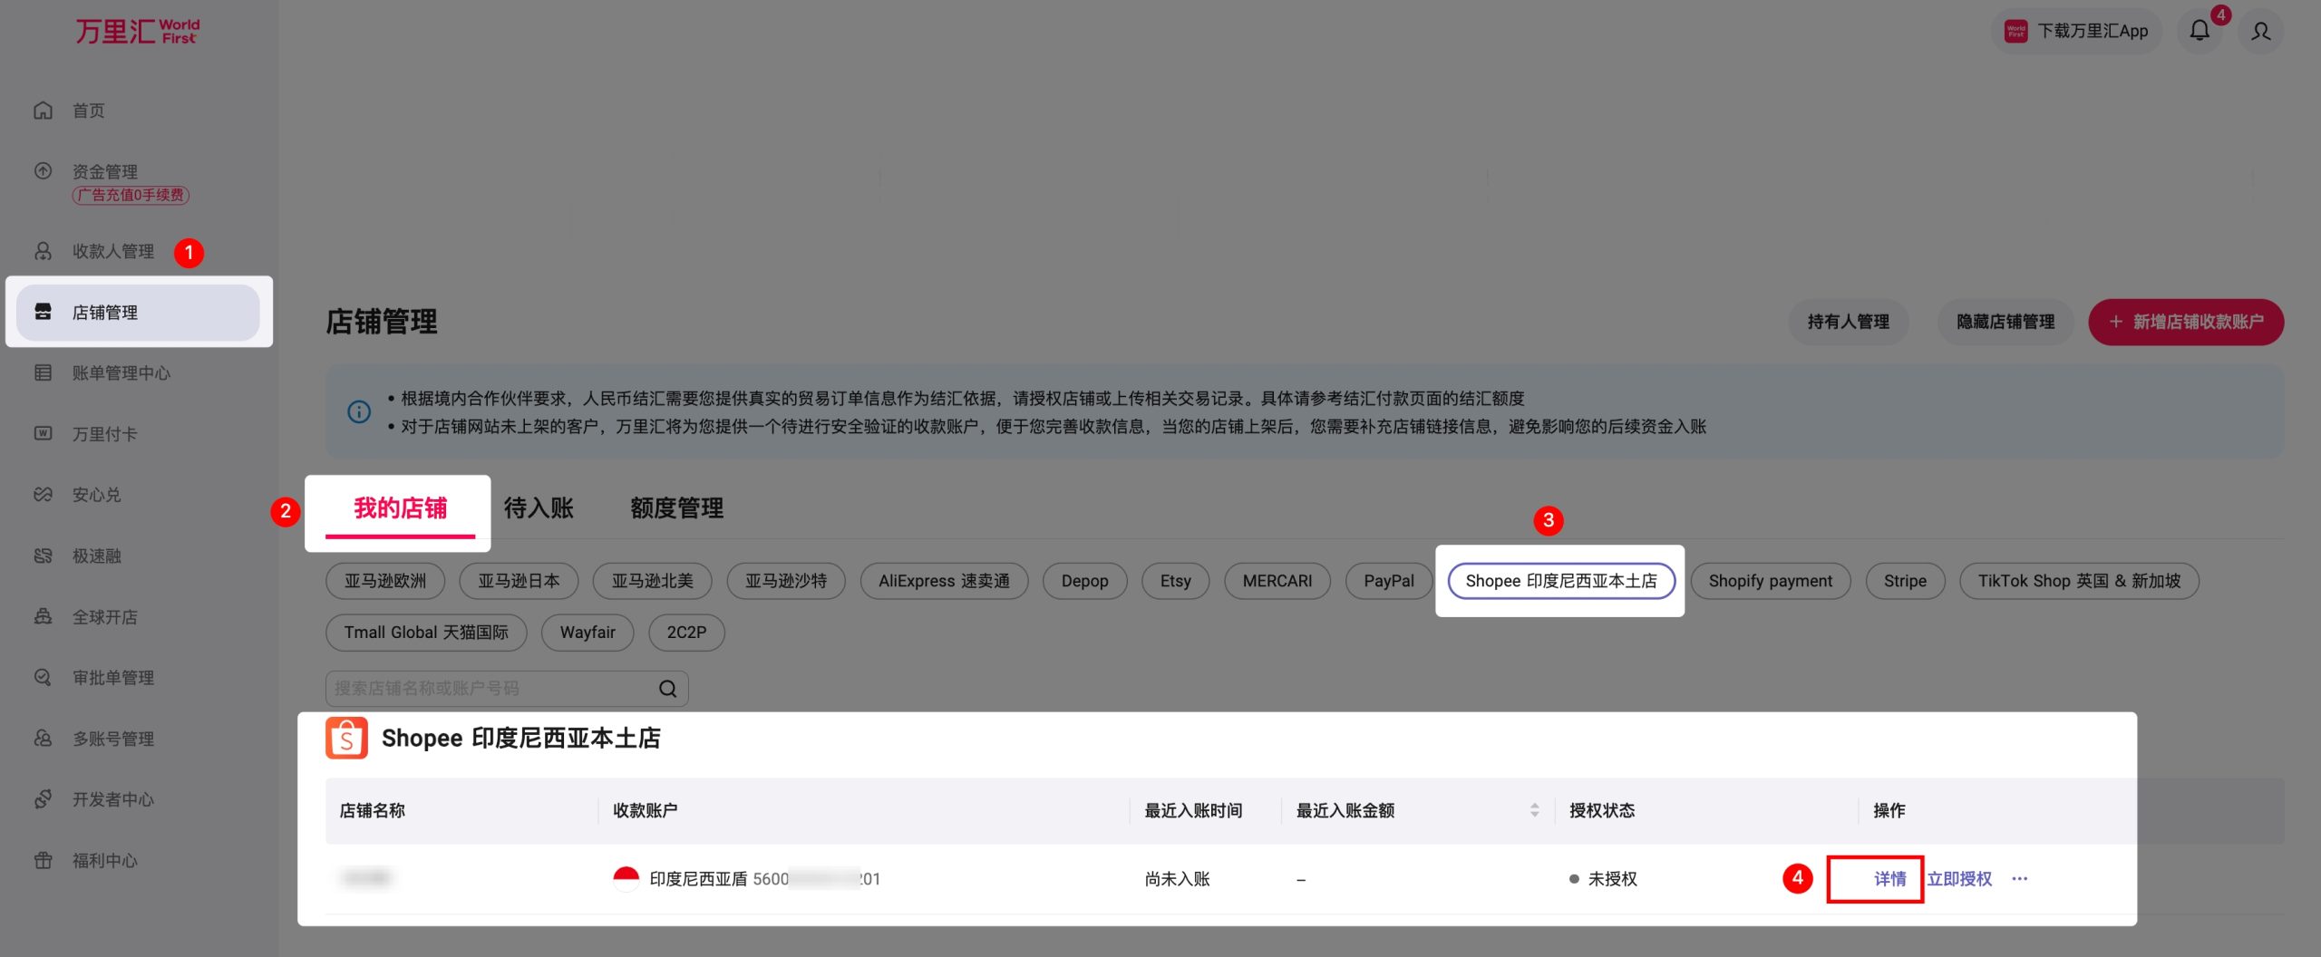This screenshot has height=957, width=2321.
Task: Expand 收款人管理 sidebar menu
Action: (113, 251)
